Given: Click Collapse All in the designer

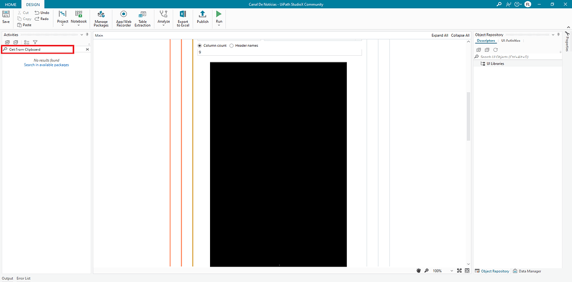Looking at the screenshot, I should coord(460,35).
